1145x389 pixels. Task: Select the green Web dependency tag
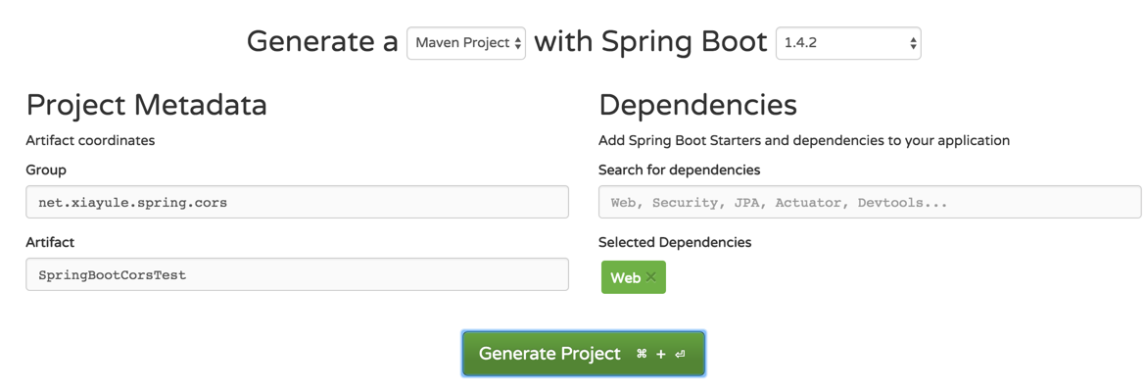coord(633,277)
